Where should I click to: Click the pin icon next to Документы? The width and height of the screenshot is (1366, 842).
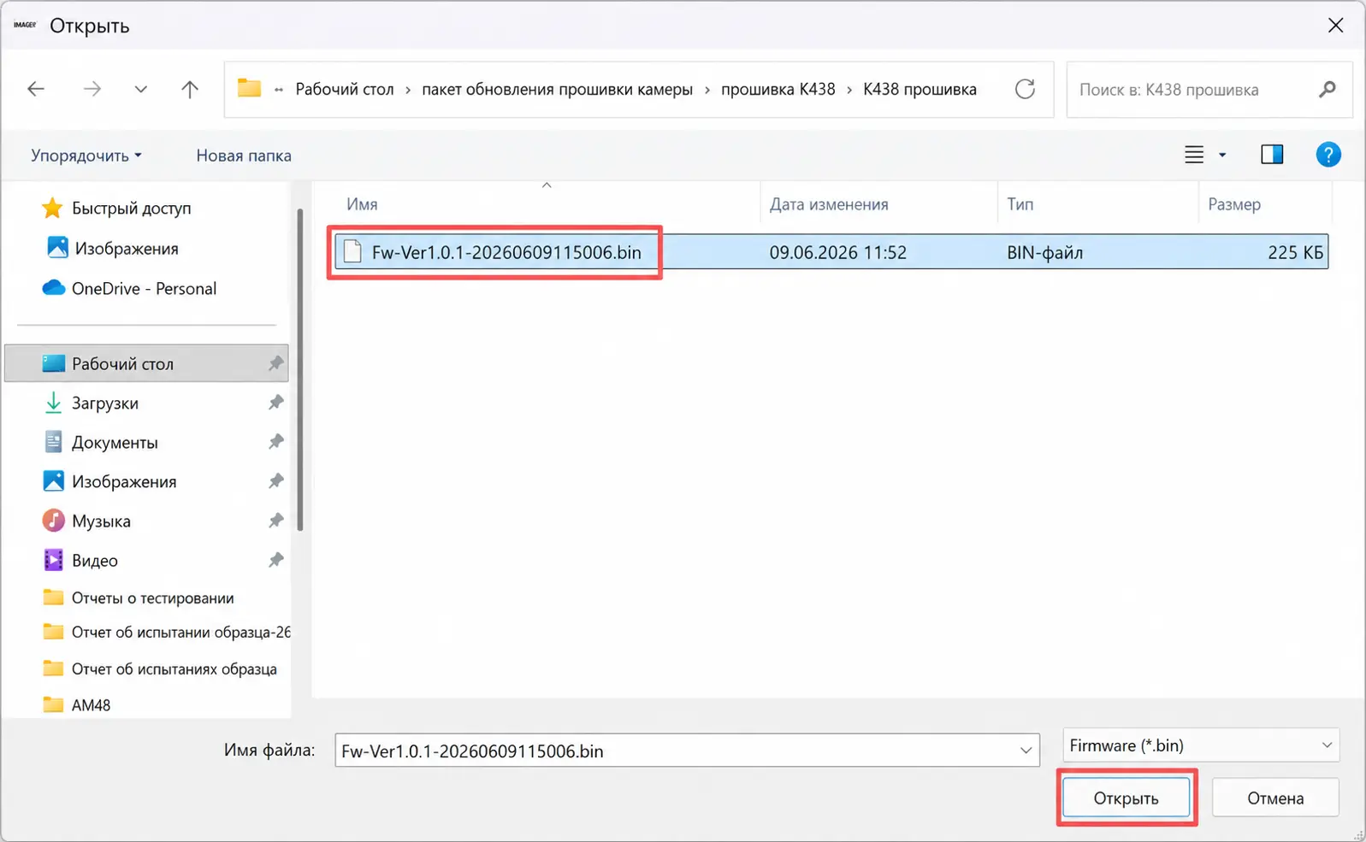tap(275, 442)
